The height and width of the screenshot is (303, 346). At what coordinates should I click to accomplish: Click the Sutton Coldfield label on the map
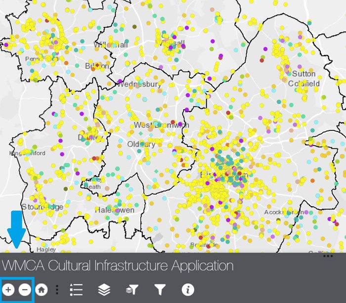(x=304, y=79)
